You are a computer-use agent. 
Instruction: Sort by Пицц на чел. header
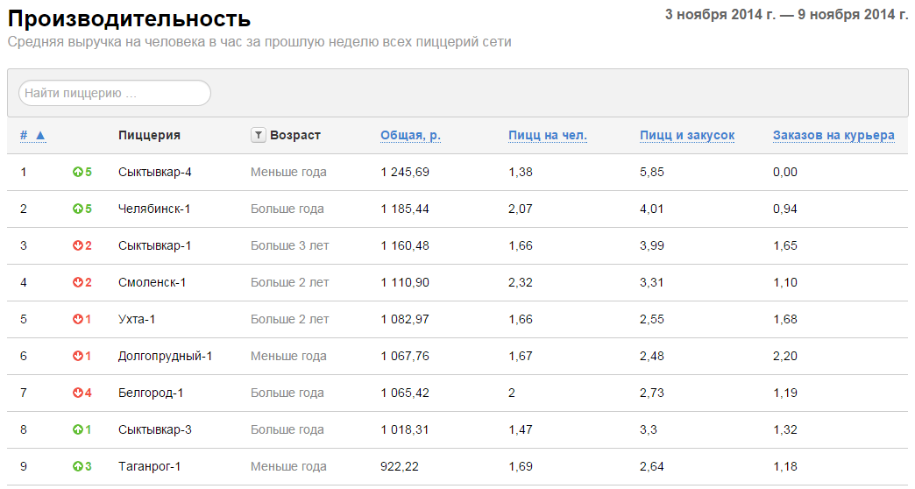click(548, 135)
